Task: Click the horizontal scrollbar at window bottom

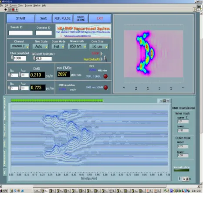Action: 99,186
